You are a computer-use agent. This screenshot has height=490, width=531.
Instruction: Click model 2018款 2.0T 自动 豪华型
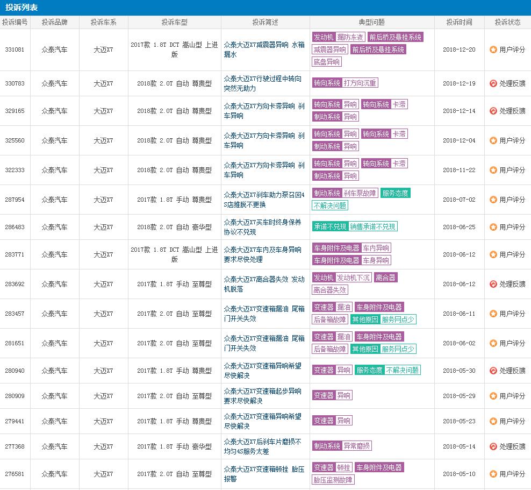(x=175, y=227)
